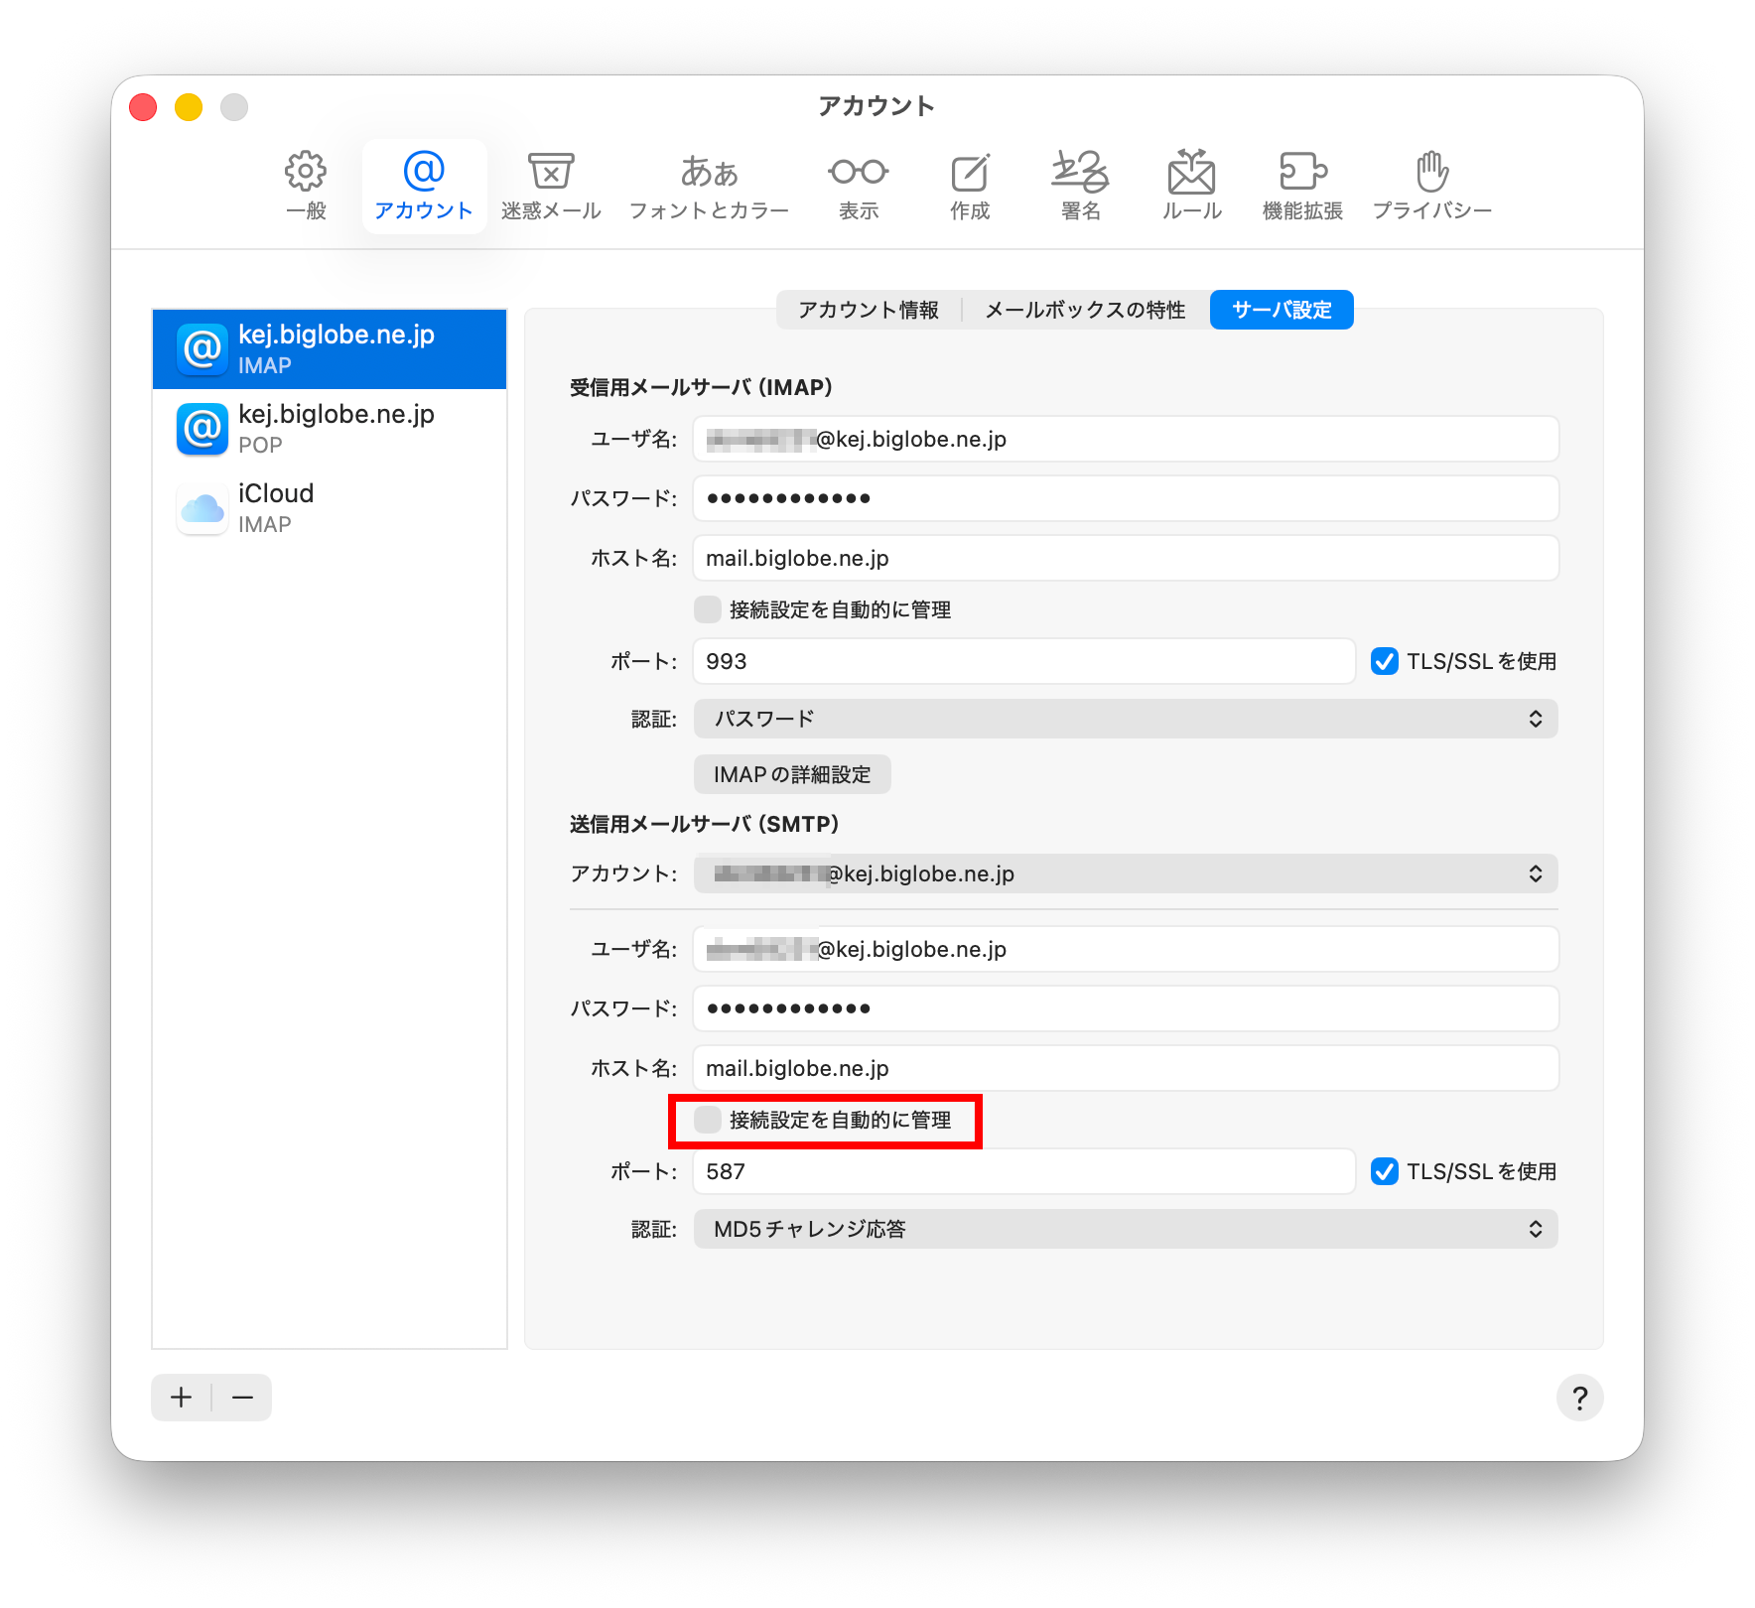Click the help question mark button

[x=1579, y=1398]
